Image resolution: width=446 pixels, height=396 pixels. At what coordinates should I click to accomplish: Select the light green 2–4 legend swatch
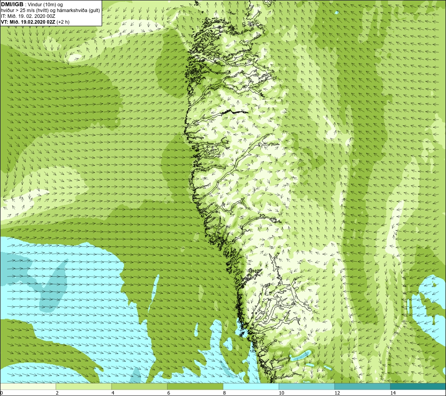pos(84,386)
